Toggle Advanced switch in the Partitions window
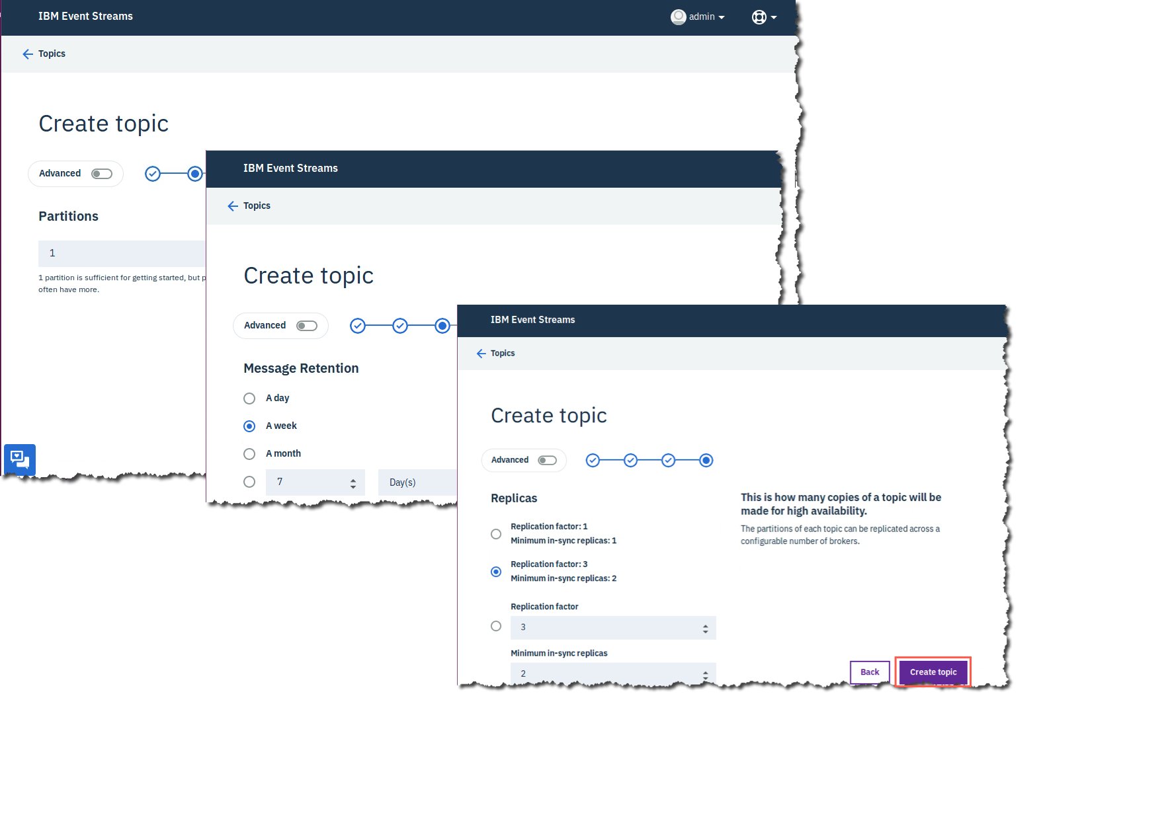This screenshot has height=838, width=1170. pos(102,174)
